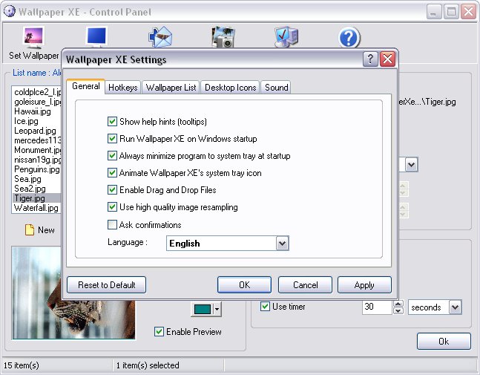Image resolution: width=480 pixels, height=375 pixels.
Task: Open the background color swatch dropdown arrow
Action: pos(217,309)
